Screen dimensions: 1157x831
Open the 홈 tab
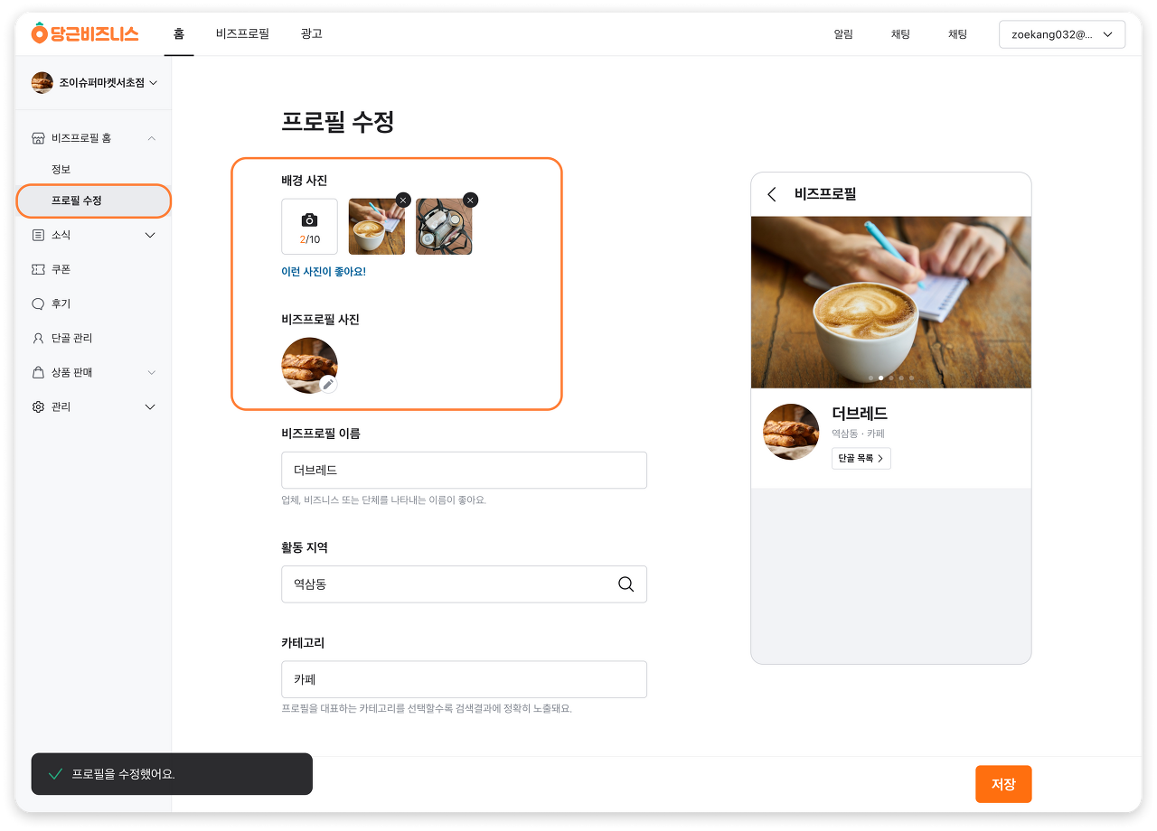pos(179,34)
